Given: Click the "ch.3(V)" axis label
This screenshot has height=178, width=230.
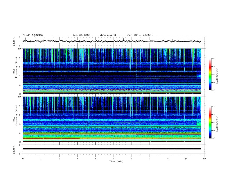Looking at the screenshot, I should pyautogui.click(x=14, y=149).
